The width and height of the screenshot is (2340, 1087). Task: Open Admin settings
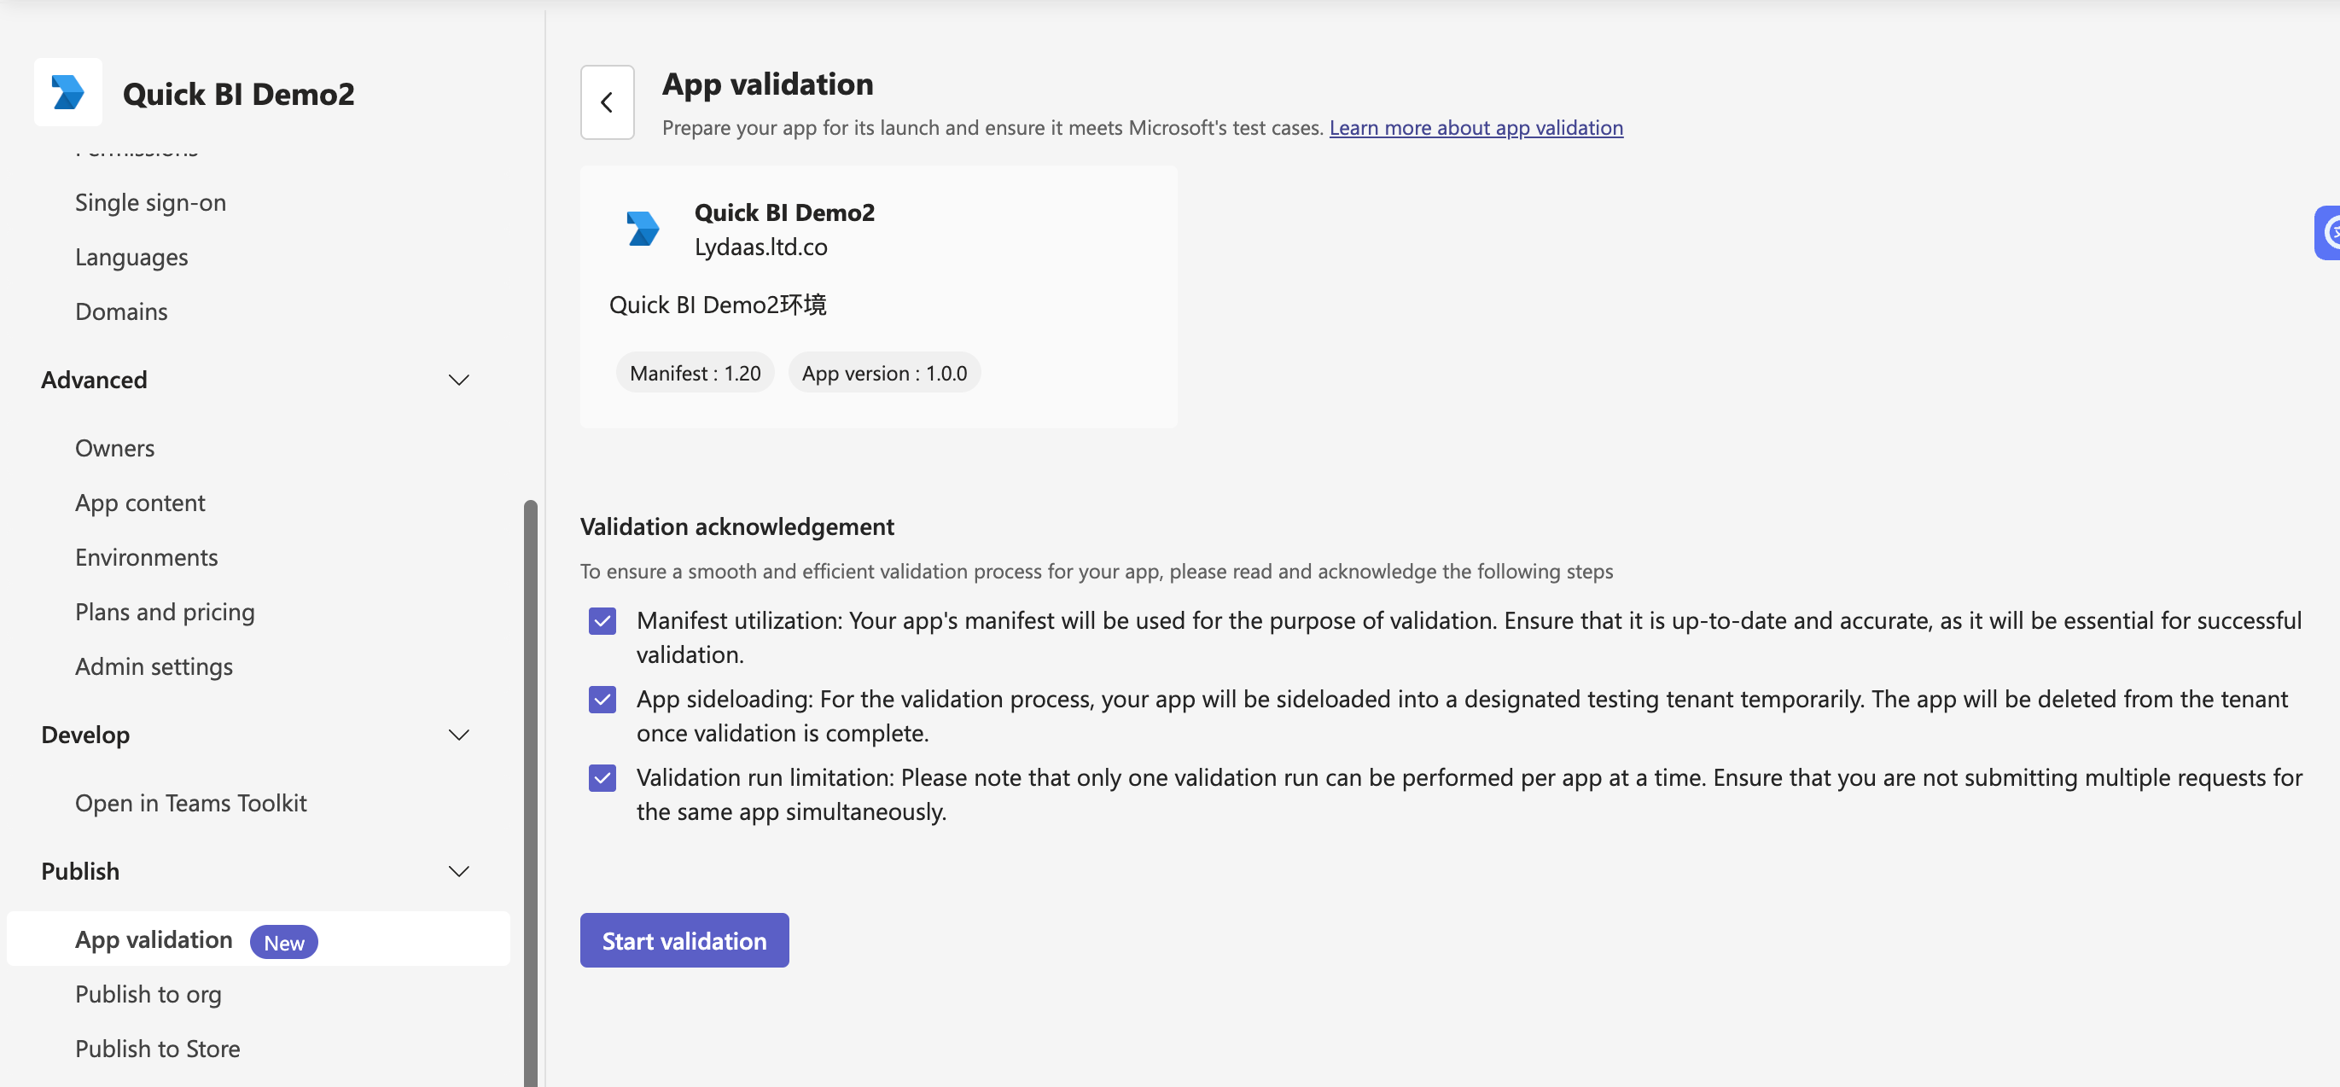(x=154, y=666)
